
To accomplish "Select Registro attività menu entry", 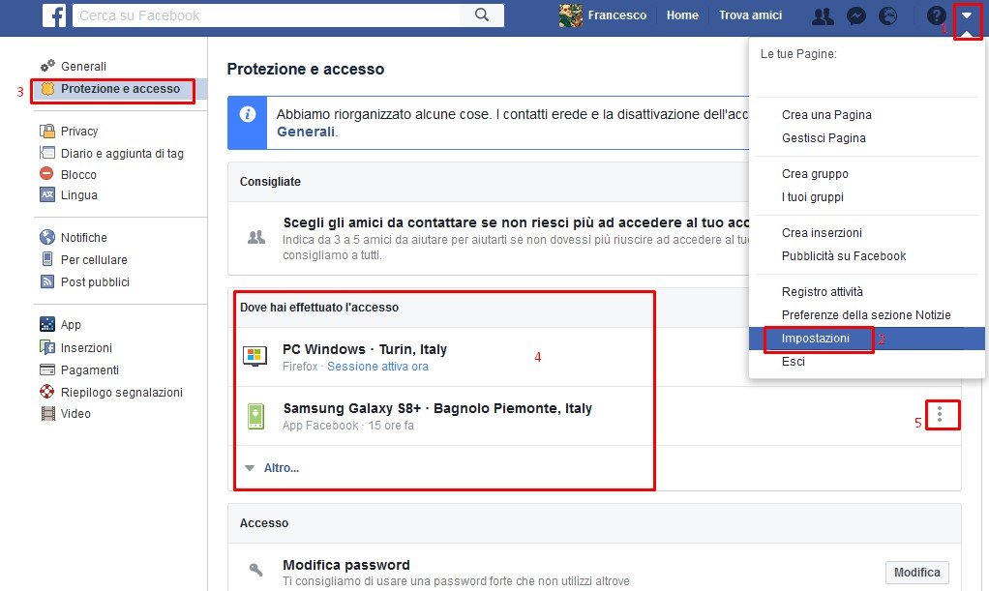I will click(822, 291).
